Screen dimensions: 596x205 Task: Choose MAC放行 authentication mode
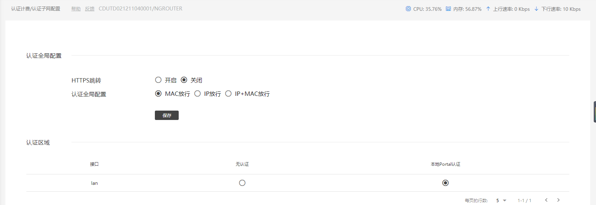click(x=158, y=94)
